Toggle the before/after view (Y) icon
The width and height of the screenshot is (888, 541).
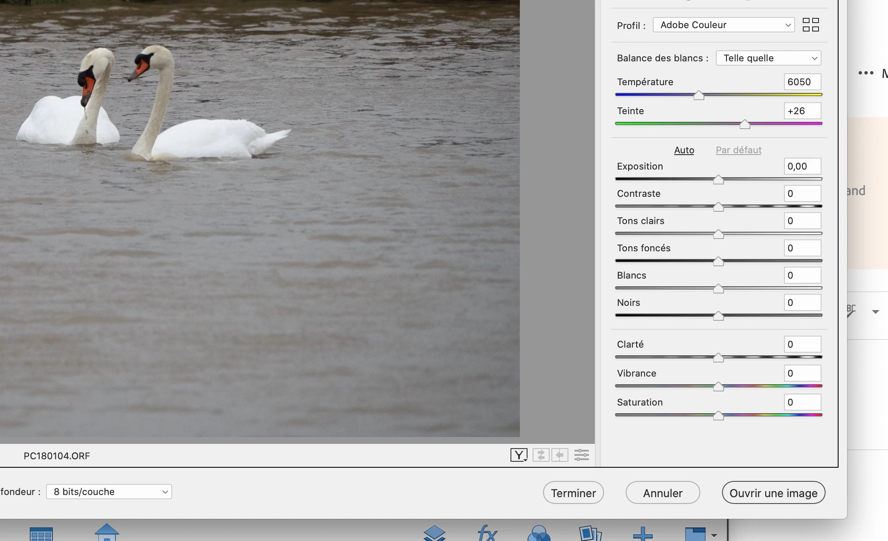pos(519,455)
